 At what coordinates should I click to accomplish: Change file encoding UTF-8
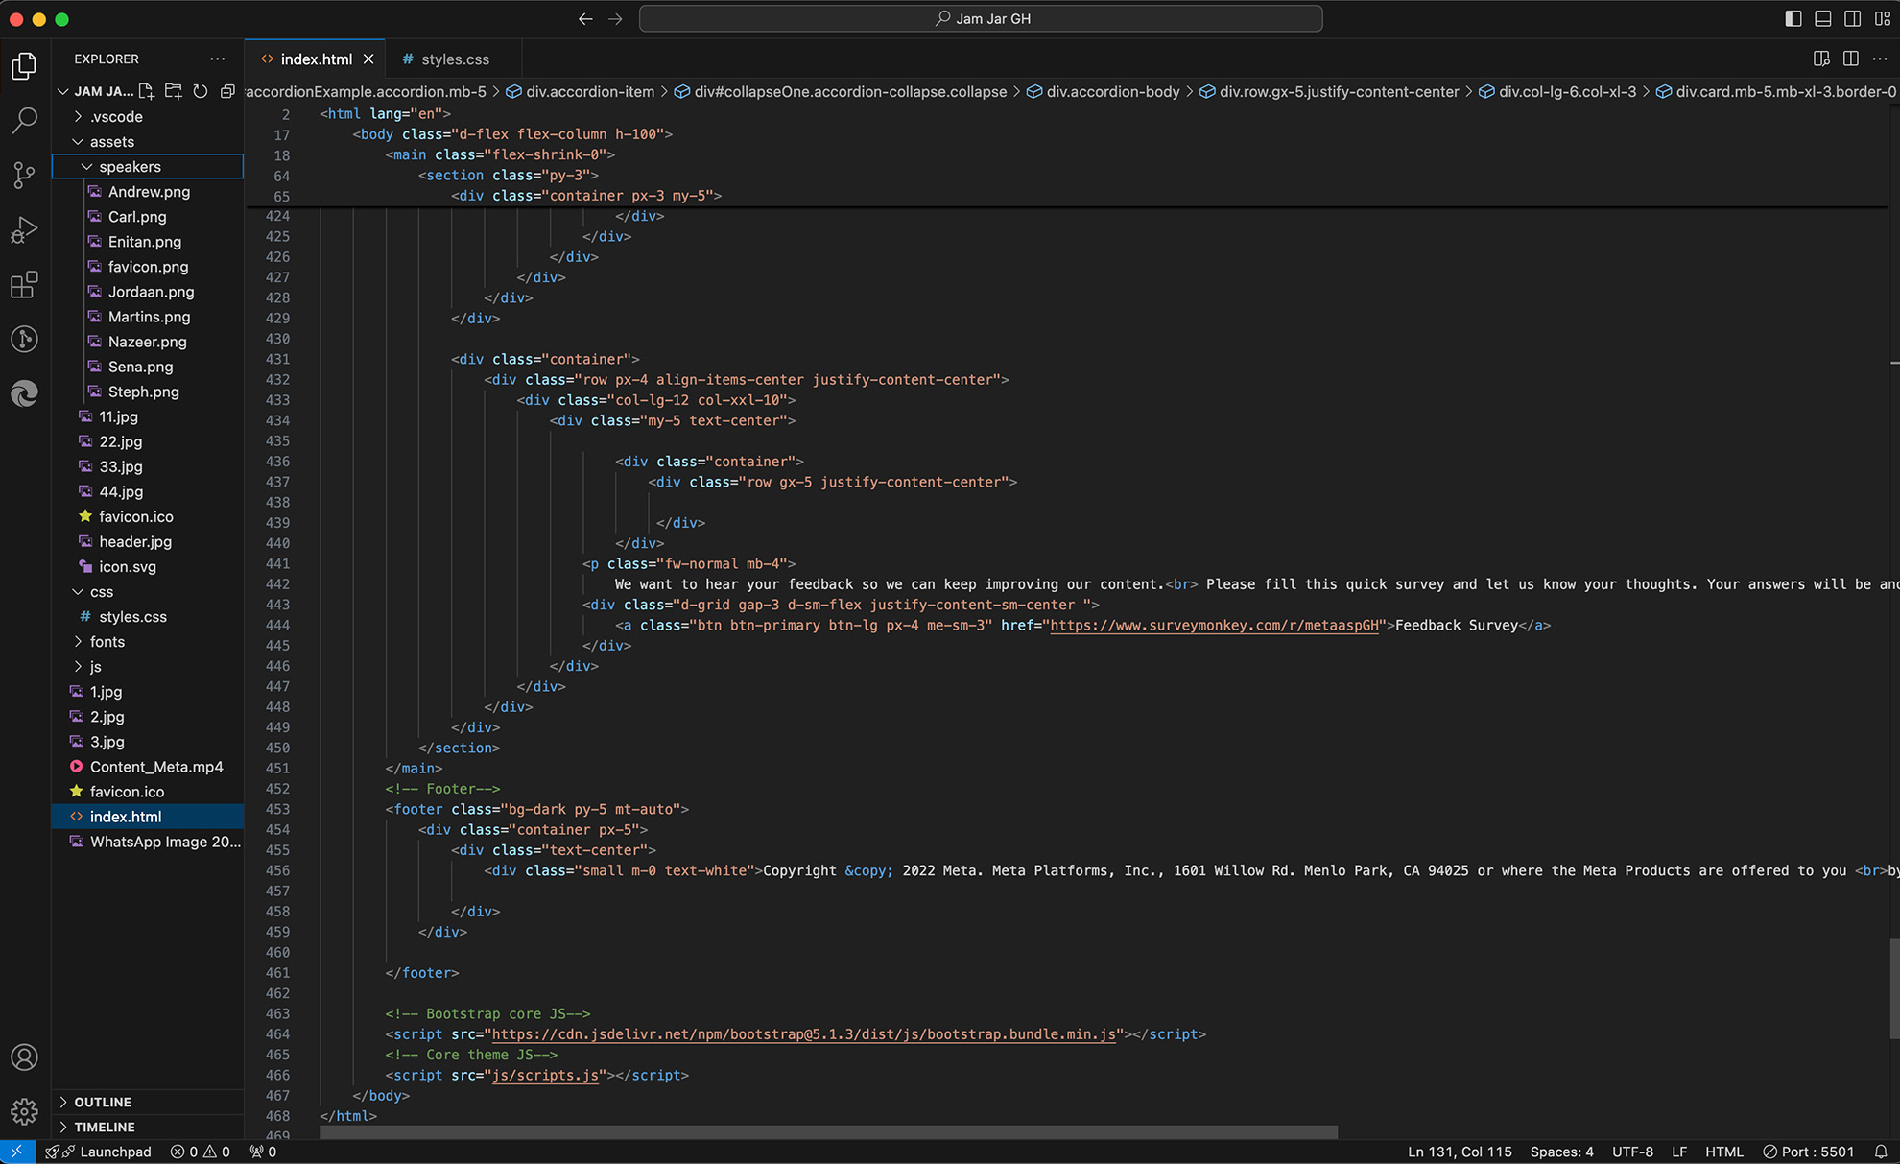(x=1632, y=1152)
